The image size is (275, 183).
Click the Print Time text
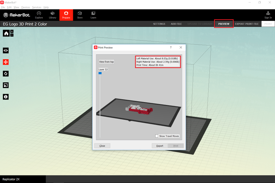[x=150, y=65]
